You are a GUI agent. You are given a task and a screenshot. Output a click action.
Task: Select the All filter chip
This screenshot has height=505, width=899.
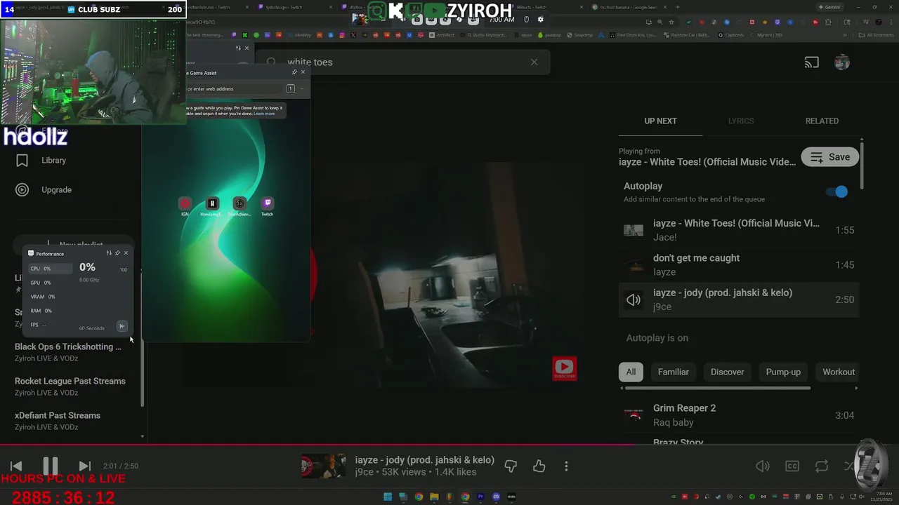click(631, 372)
